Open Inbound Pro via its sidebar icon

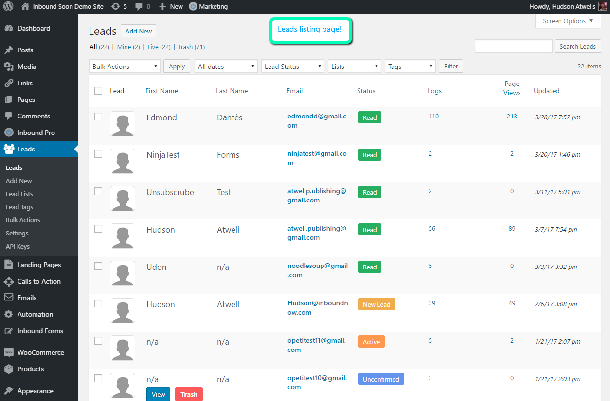9,133
